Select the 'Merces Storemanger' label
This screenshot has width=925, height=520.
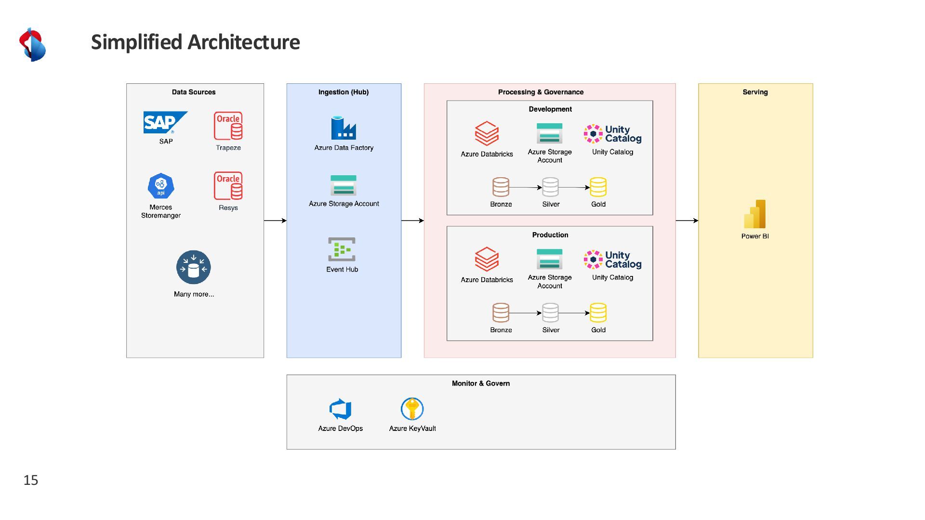[161, 211]
